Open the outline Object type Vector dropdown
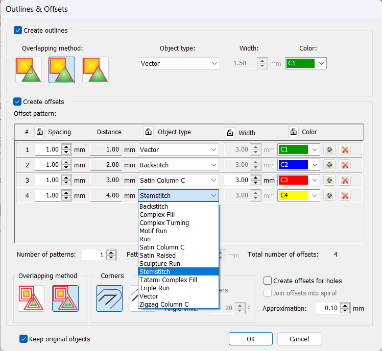The width and height of the screenshot is (382, 351). (x=179, y=64)
